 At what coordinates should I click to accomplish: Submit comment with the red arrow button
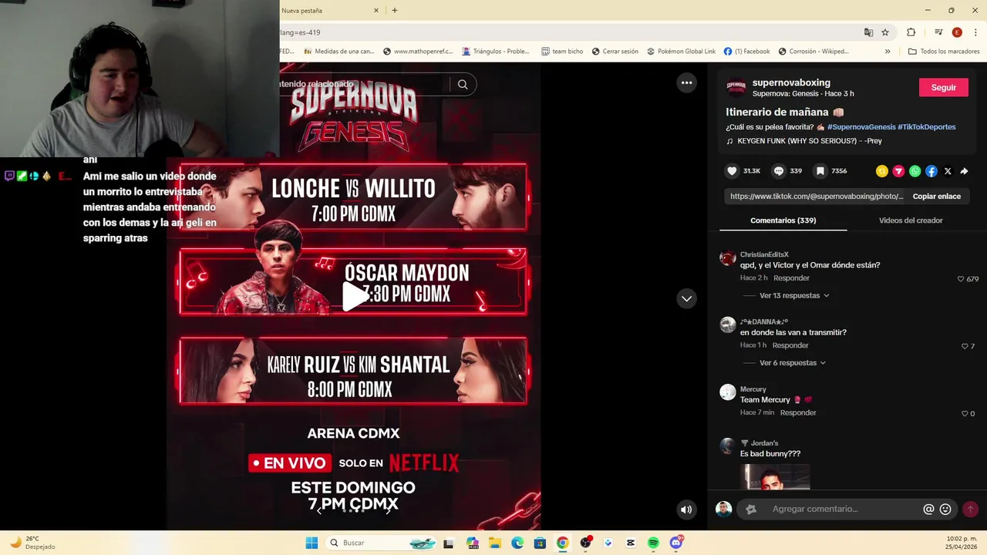[970, 509]
